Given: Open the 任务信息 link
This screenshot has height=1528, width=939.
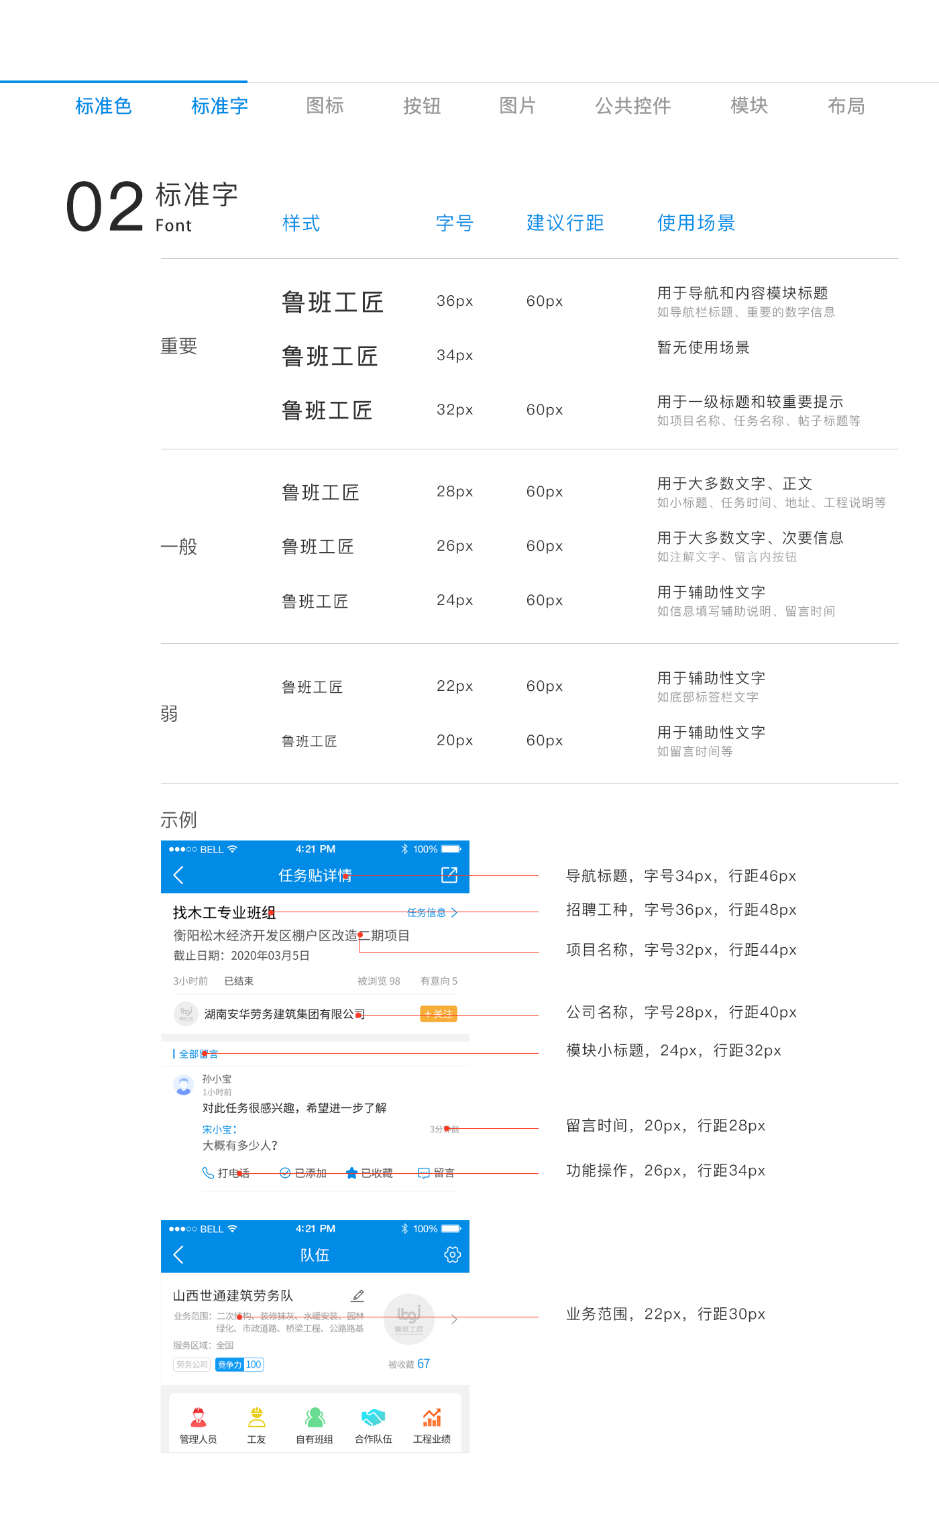Looking at the screenshot, I should click(427, 912).
